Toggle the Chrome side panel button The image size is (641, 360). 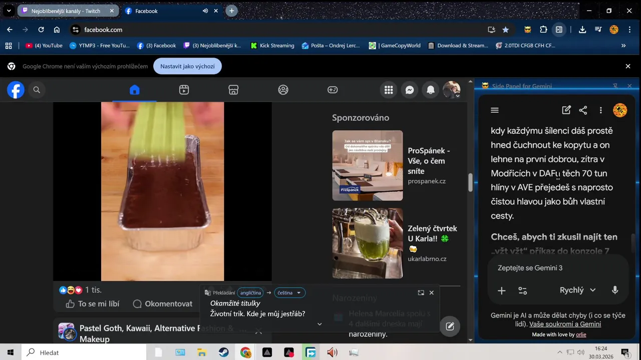(559, 29)
